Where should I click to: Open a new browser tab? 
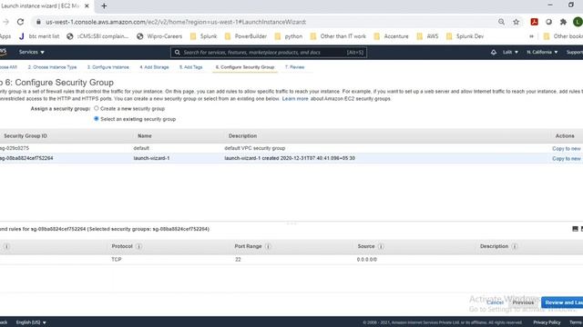pos(104,6)
